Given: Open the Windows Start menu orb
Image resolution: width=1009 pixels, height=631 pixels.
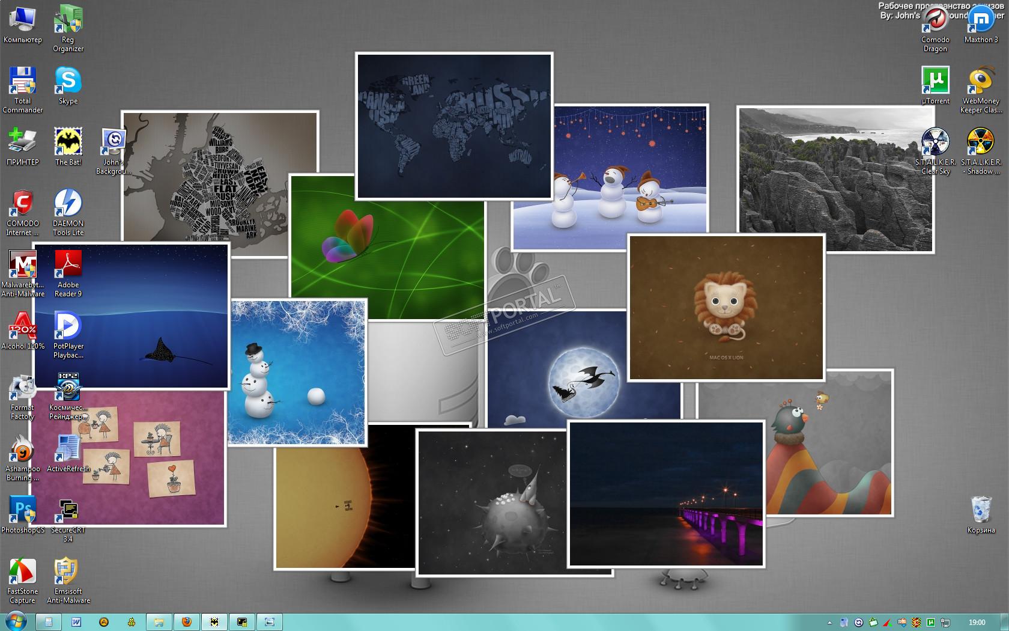Looking at the screenshot, I should [15, 621].
